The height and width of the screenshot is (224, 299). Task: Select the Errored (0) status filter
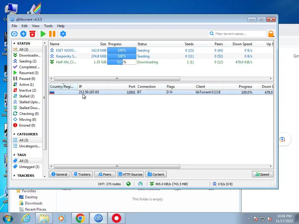[x=27, y=125]
